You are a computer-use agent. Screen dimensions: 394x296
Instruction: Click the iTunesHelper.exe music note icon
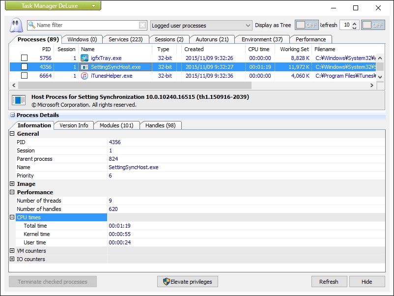(x=84, y=76)
